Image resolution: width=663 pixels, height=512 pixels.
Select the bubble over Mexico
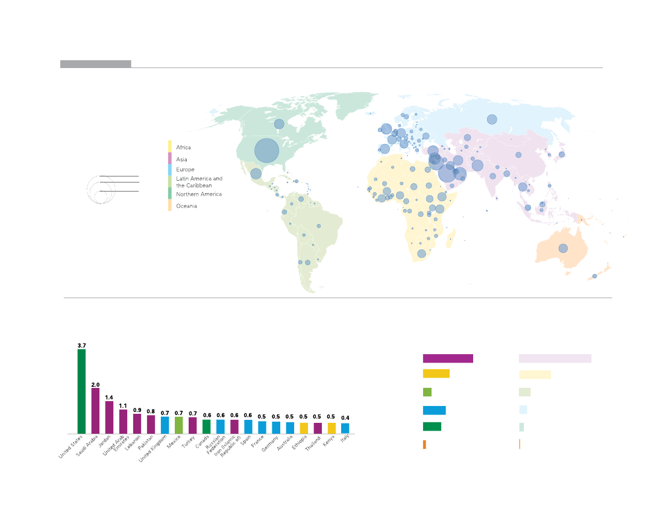click(x=256, y=173)
